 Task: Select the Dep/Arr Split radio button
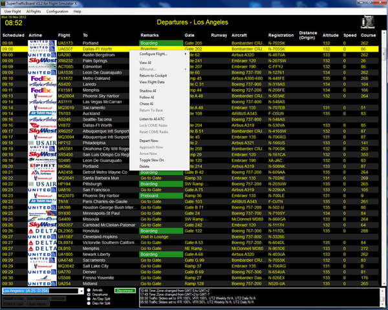pos(89,303)
